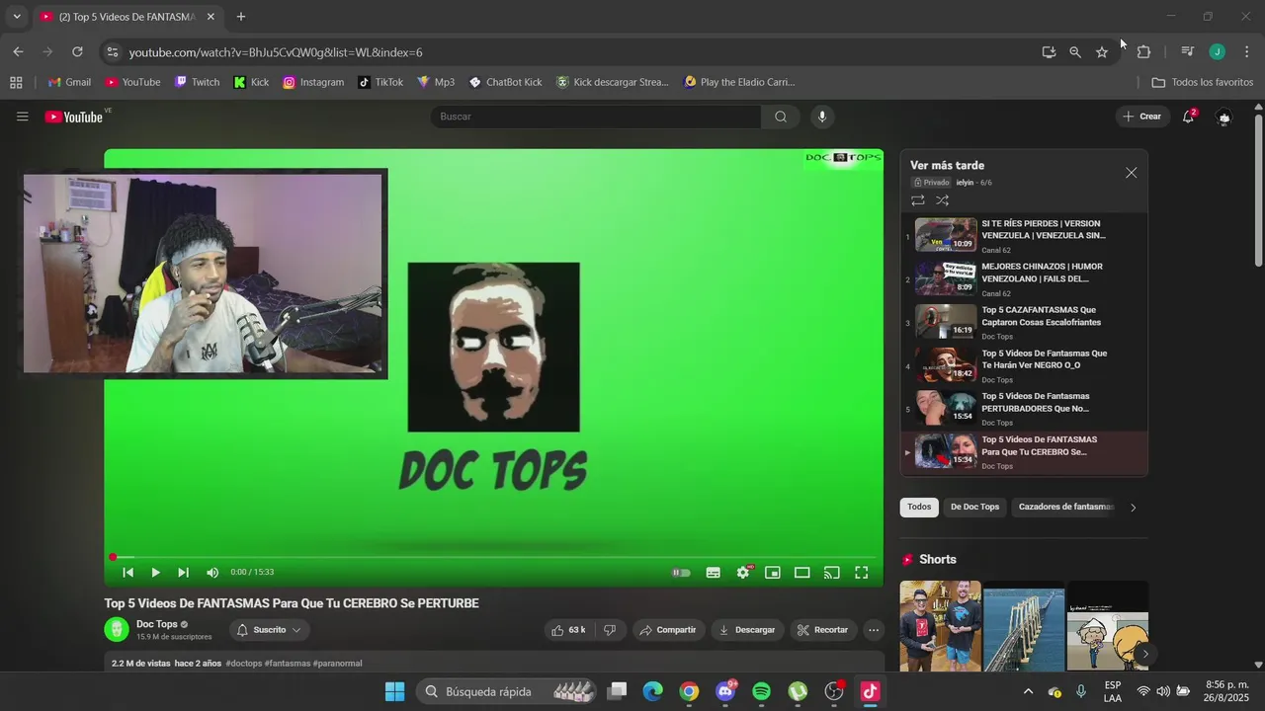Click the Buscar search field
Viewport: 1265px width, 711px height.
click(x=596, y=117)
